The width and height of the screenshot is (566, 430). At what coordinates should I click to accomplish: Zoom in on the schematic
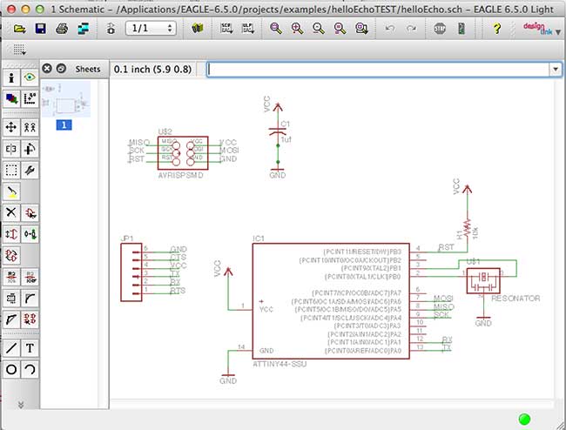coord(297,29)
